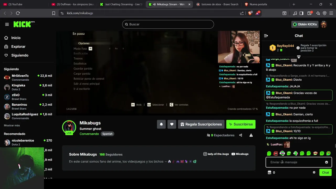Open the Micabugs YouTube link
Image resolution: width=336 pixels, height=189 pixels.
tap(240, 154)
